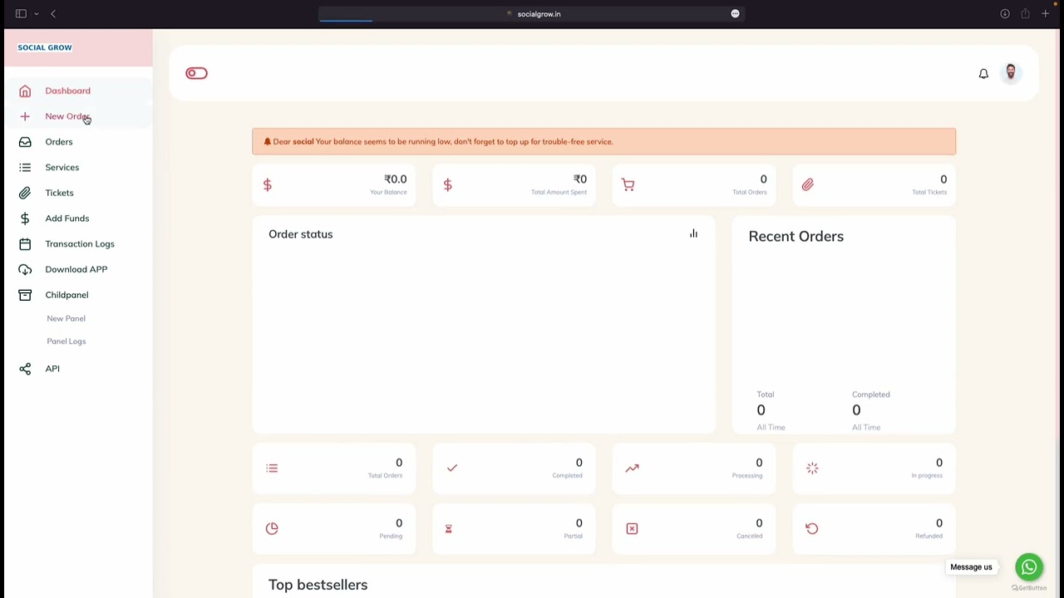The width and height of the screenshot is (1064, 598).
Task: Click the Tickets paperclip icon in sidebar
Action: coord(25,193)
